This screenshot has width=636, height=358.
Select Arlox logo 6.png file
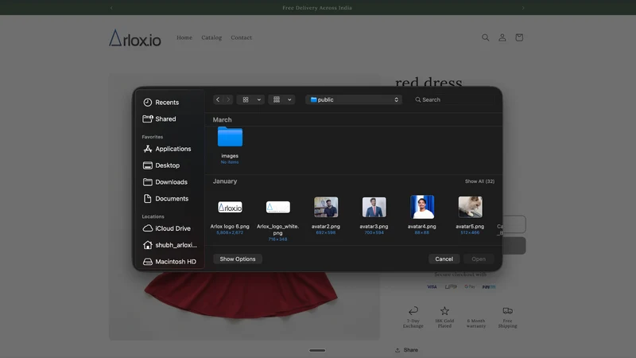(x=230, y=216)
